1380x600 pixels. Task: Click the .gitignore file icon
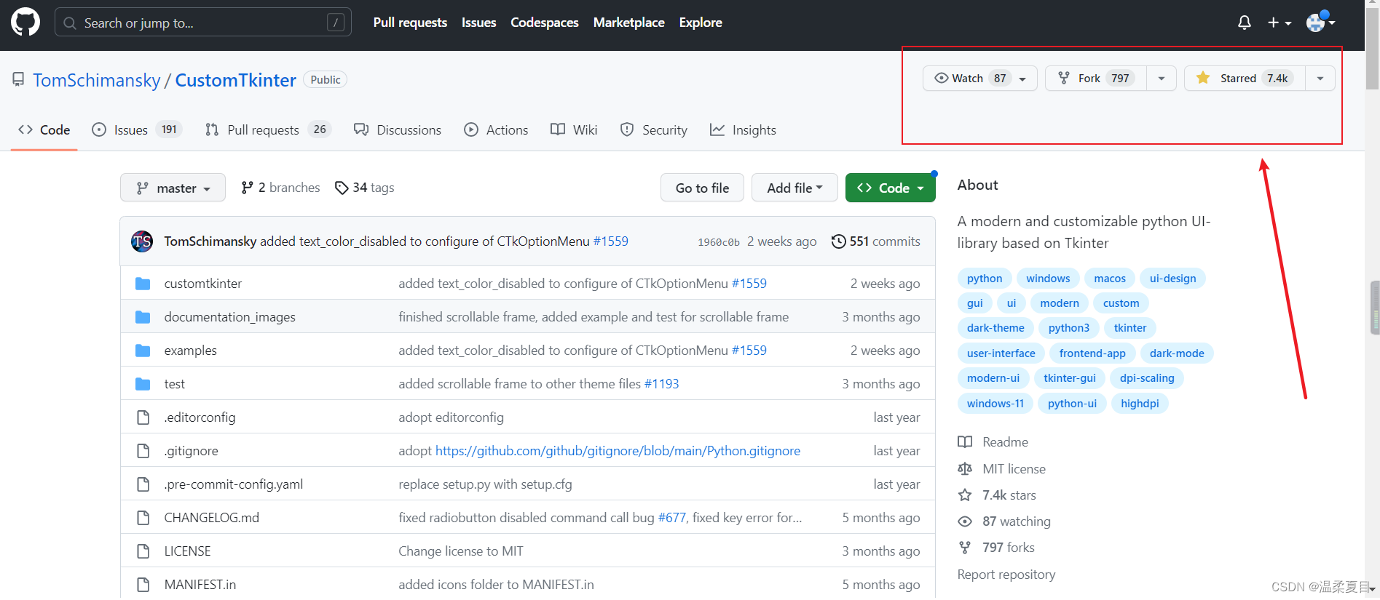click(143, 451)
